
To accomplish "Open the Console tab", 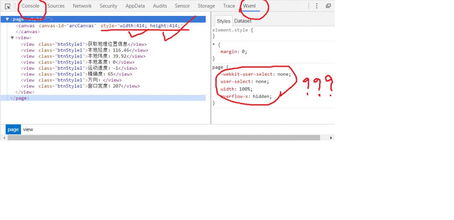I will [x=30, y=6].
